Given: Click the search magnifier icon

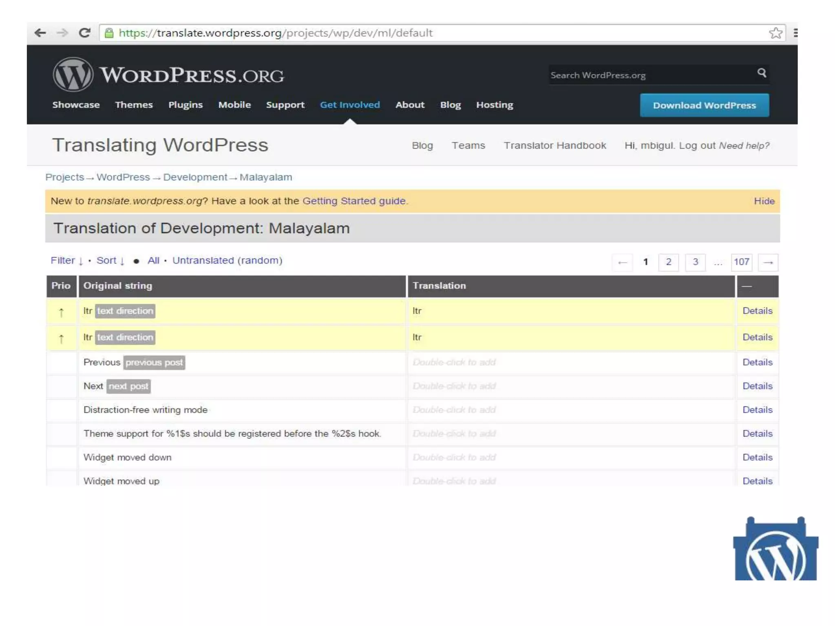Looking at the screenshot, I should (761, 73).
